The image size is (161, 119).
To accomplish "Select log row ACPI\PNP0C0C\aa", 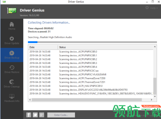I will (x=91, y=71).
